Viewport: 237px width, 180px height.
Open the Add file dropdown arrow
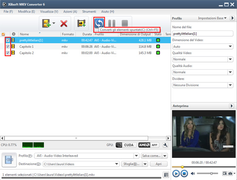pos(54,23)
